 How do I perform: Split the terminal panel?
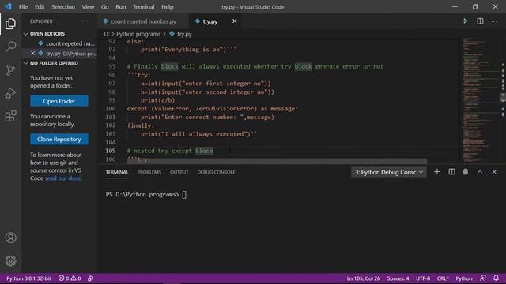(451, 172)
